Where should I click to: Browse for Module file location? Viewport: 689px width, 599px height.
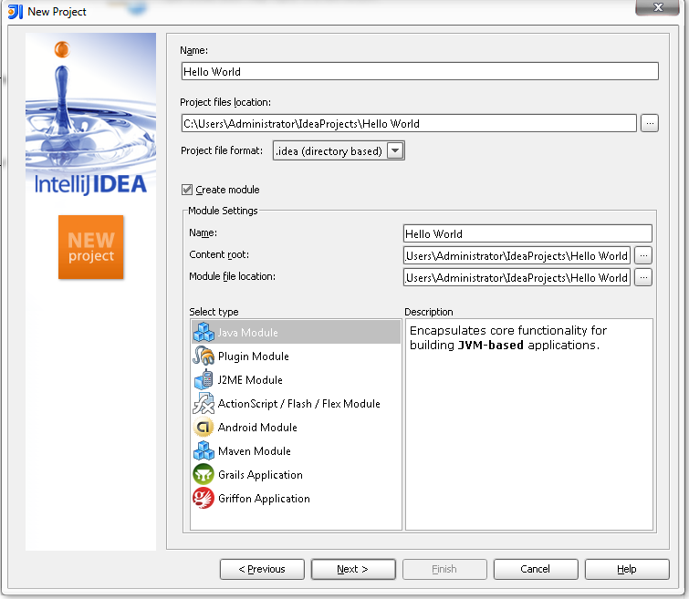643,277
